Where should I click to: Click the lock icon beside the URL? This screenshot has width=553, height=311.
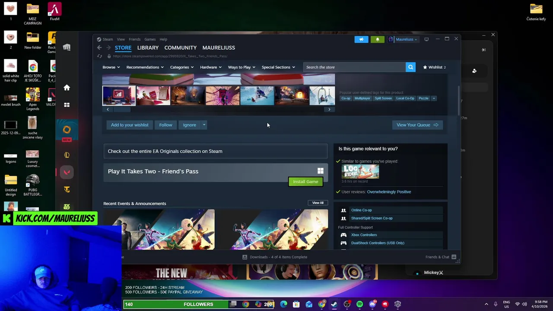(109, 56)
